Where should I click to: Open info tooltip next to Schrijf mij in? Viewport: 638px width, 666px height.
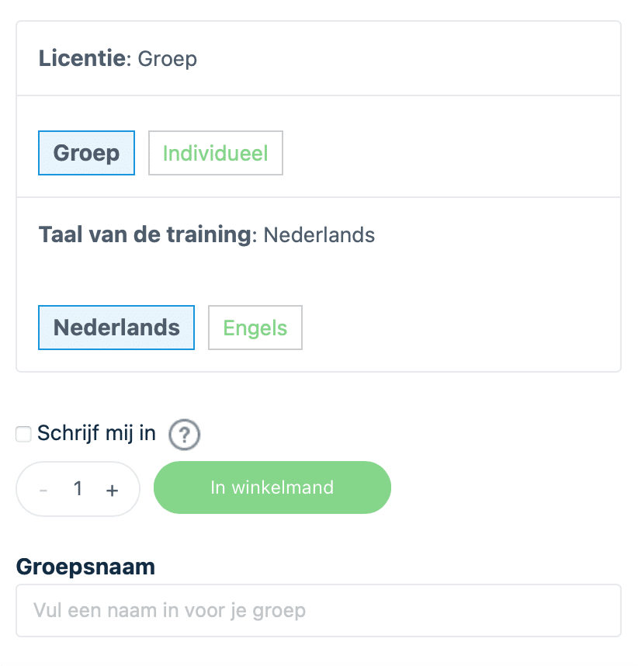[x=185, y=435]
